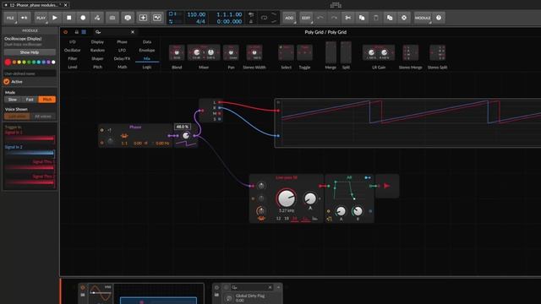541x304 pixels.
Task: Toggle the metronome icon in transport
Action: 251,21
